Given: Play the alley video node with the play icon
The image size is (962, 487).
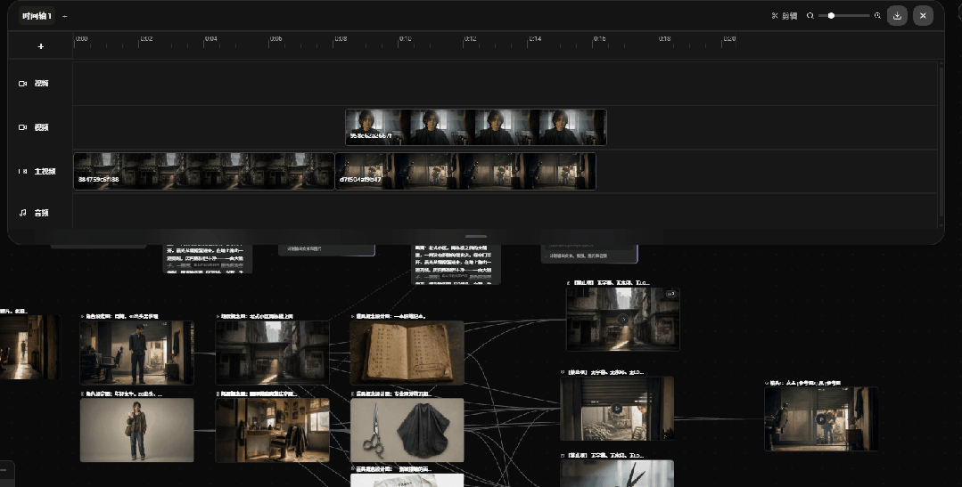Looking at the screenshot, I should [x=622, y=319].
